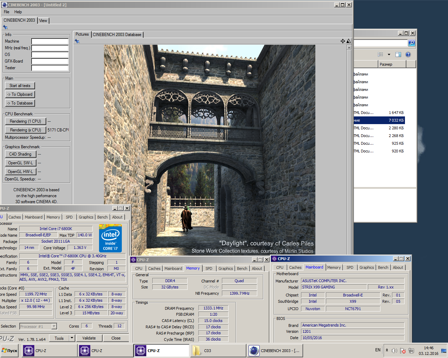Select the 1 647 КБ file row
Image resolution: width=448 pixels, height=358 pixels.
tap(379, 113)
